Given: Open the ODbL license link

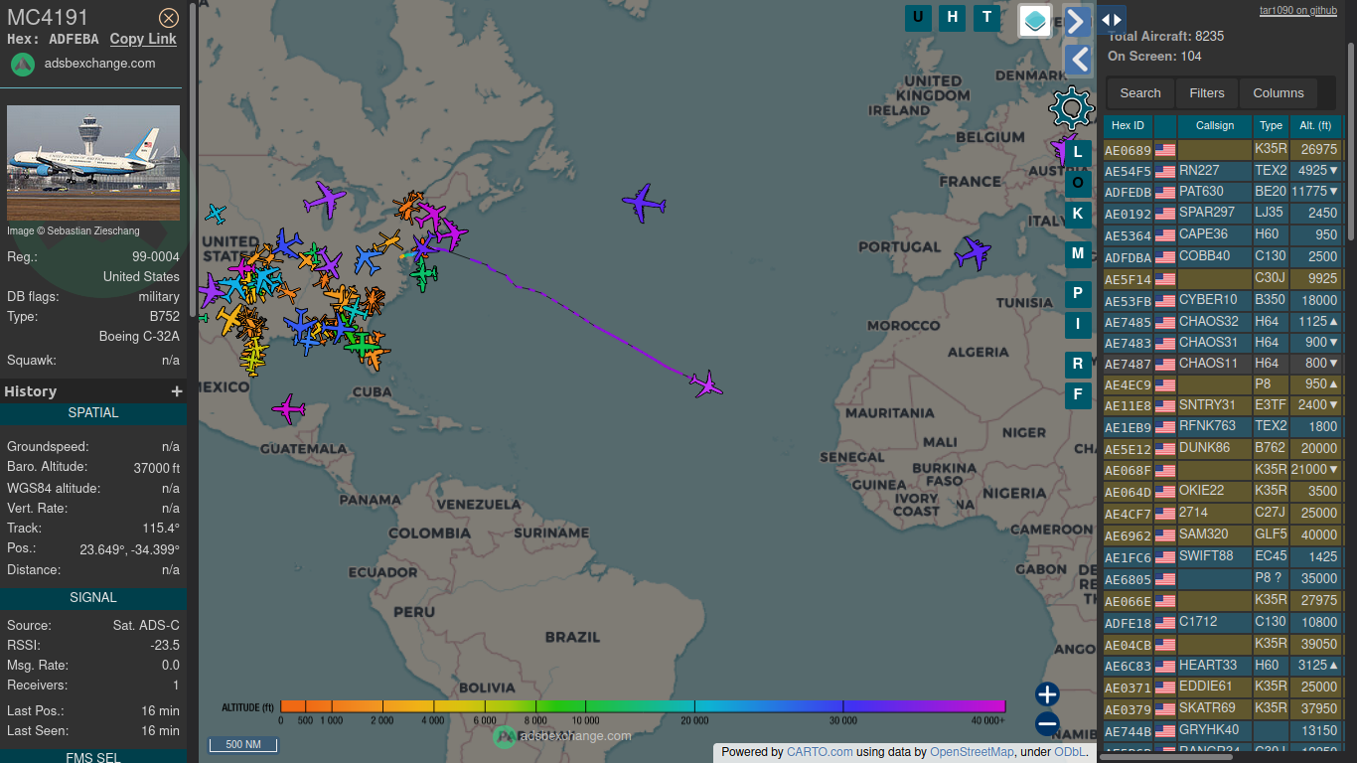Looking at the screenshot, I should tap(1070, 752).
